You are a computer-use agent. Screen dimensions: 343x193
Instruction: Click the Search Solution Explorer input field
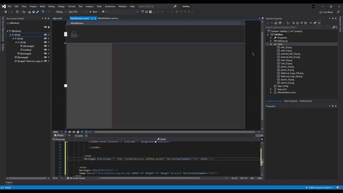[x=299, y=27]
